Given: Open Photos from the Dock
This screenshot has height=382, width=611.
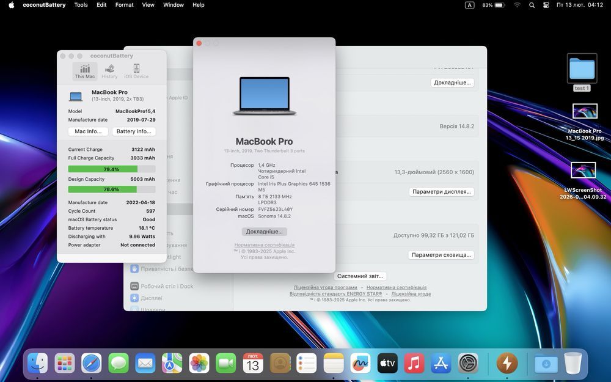Looking at the screenshot, I should coord(199,363).
